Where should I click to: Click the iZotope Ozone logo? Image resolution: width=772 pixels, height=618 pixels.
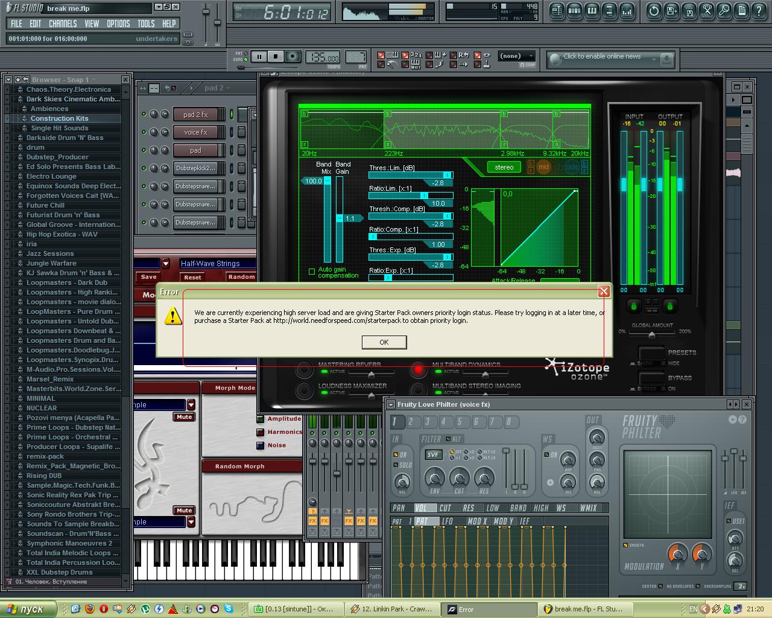(577, 368)
